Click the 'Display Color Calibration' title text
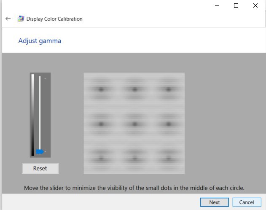The height and width of the screenshot is (210, 266). click(54, 19)
